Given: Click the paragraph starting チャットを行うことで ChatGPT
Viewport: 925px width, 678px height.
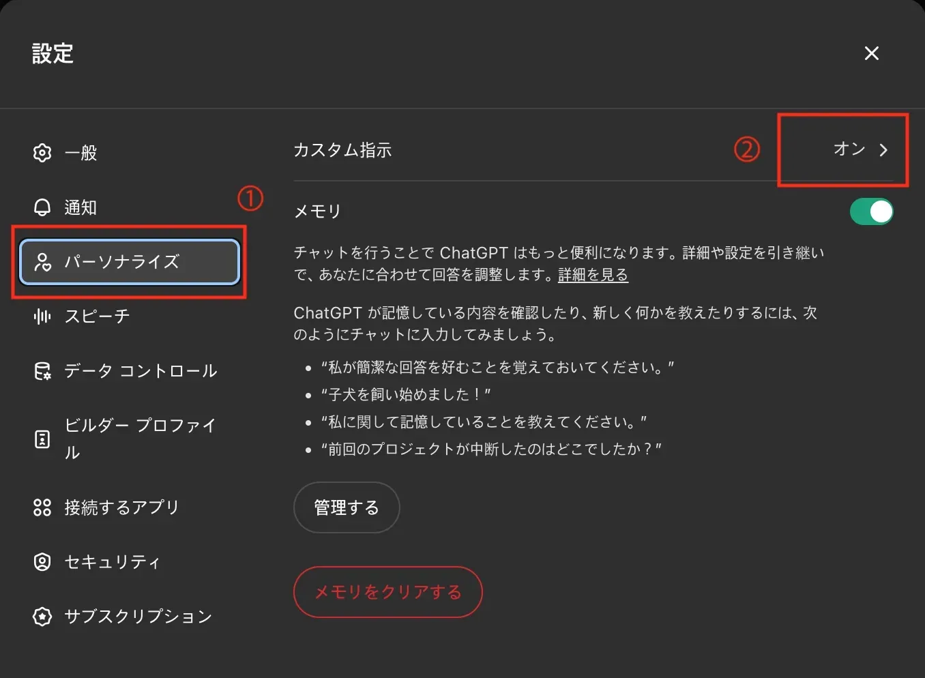Looking at the screenshot, I should [559, 264].
